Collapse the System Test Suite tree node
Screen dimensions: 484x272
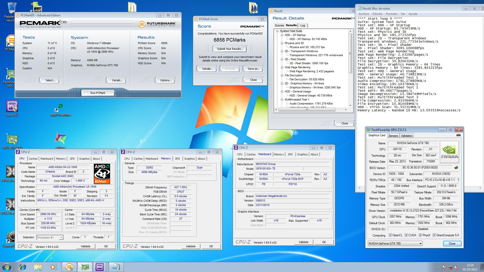click(277, 31)
